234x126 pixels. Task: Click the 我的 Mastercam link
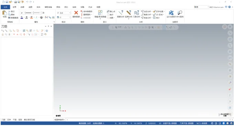click(216, 7)
